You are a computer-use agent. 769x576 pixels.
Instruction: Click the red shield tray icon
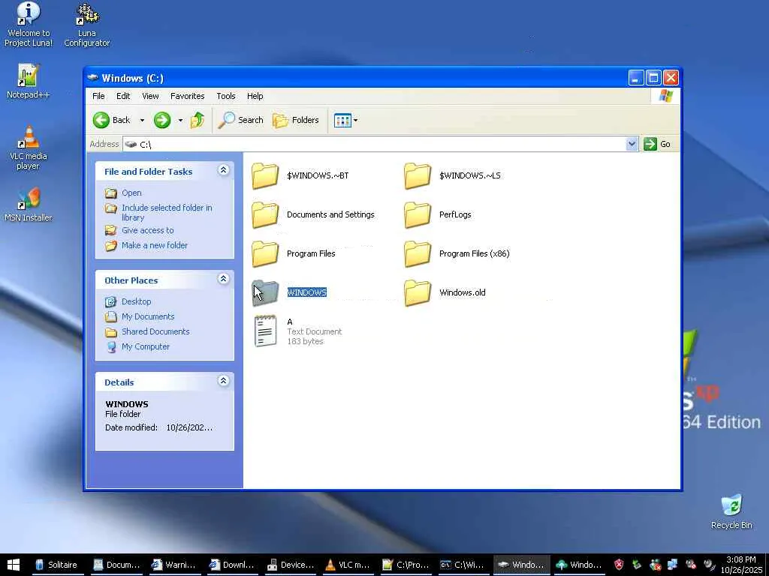(x=619, y=565)
